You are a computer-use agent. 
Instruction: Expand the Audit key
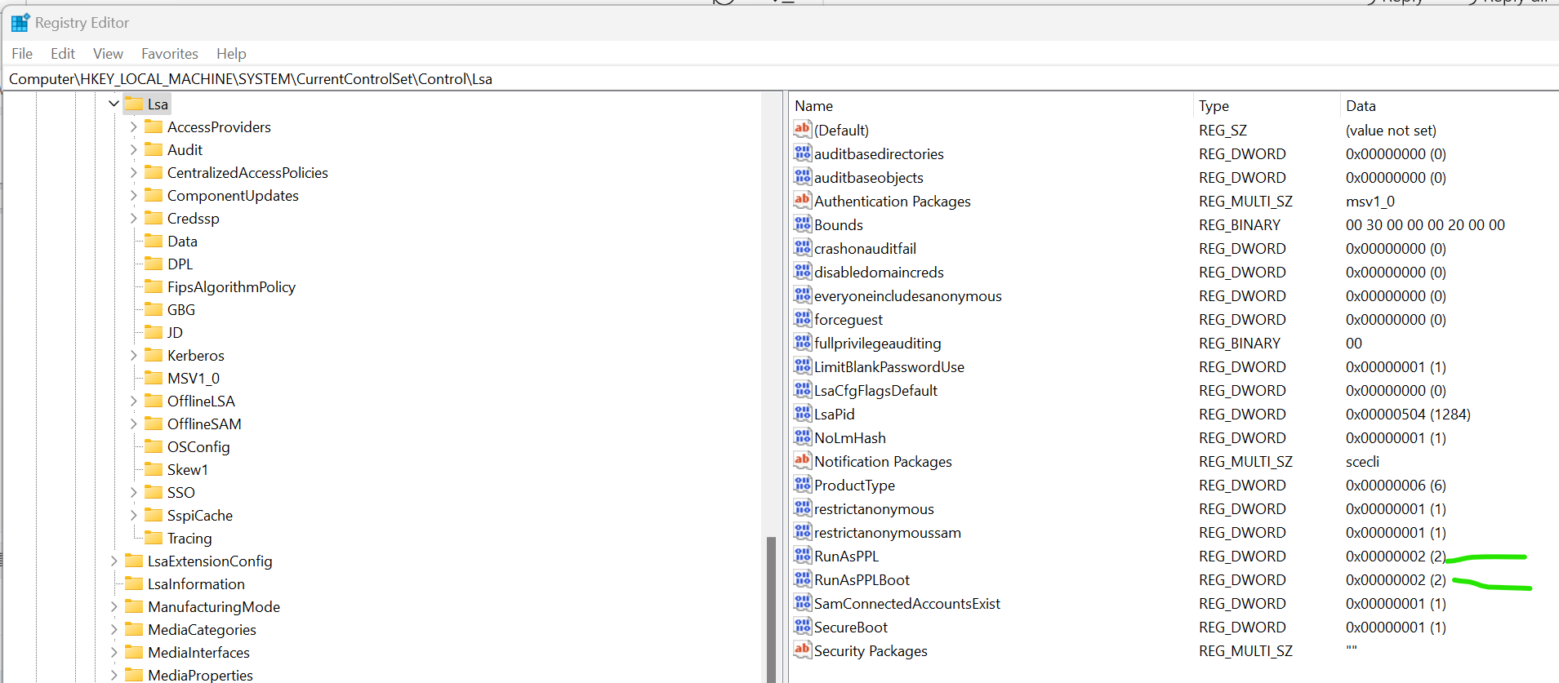coord(133,149)
